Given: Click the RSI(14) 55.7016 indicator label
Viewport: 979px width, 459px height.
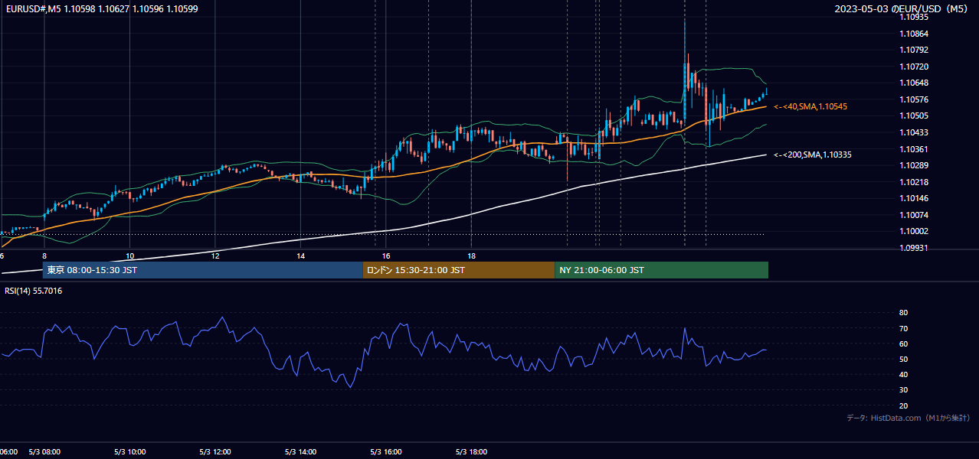Looking at the screenshot, I should pos(34,291).
